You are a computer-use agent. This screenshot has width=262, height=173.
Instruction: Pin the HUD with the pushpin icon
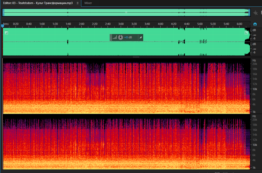point(141,38)
